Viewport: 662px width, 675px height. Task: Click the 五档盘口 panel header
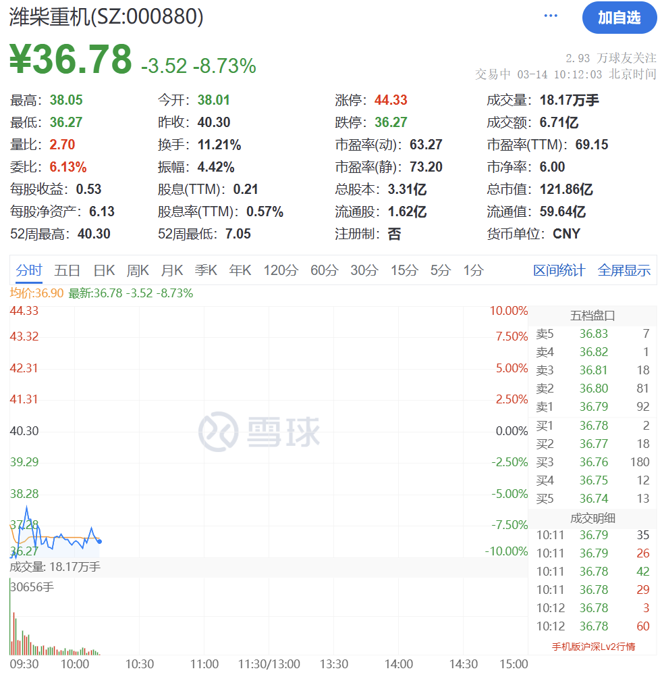point(592,316)
